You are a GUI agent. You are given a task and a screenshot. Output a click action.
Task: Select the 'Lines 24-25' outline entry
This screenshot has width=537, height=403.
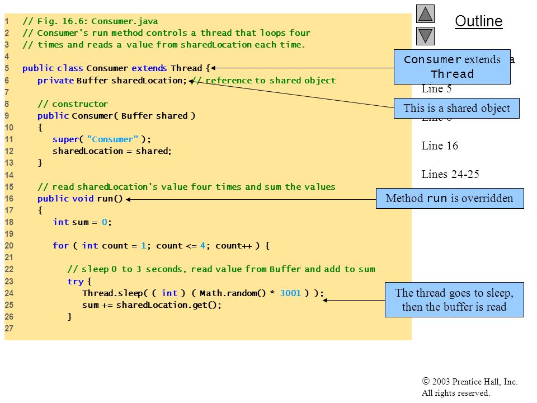pos(450,174)
